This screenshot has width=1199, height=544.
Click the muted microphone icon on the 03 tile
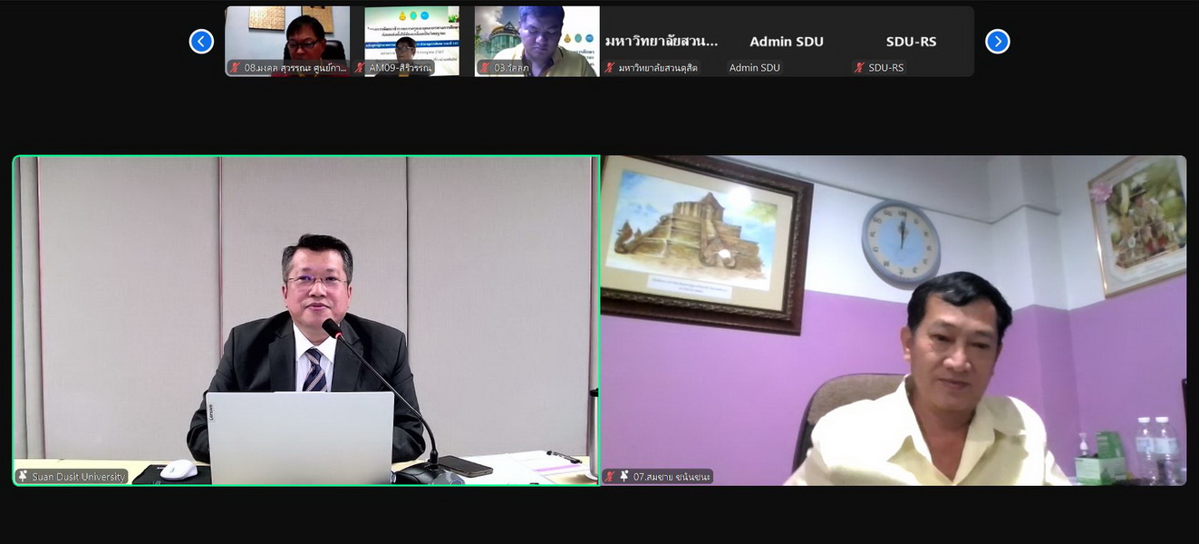(486, 68)
